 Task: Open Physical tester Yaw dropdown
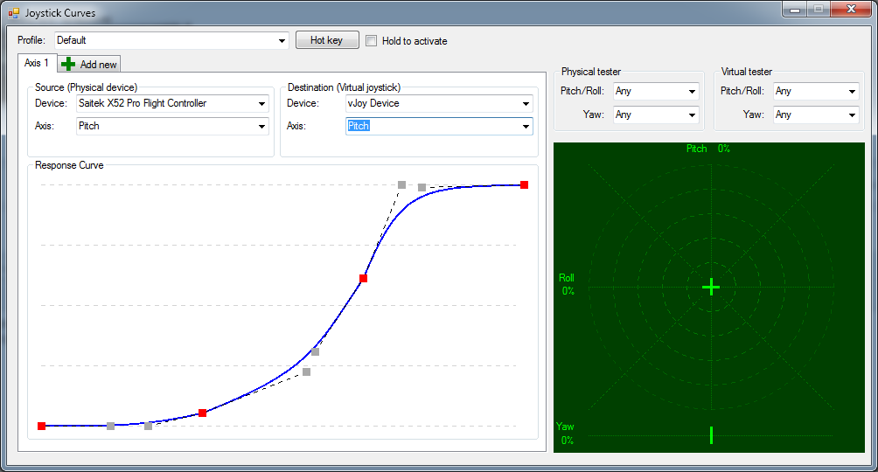tap(656, 115)
